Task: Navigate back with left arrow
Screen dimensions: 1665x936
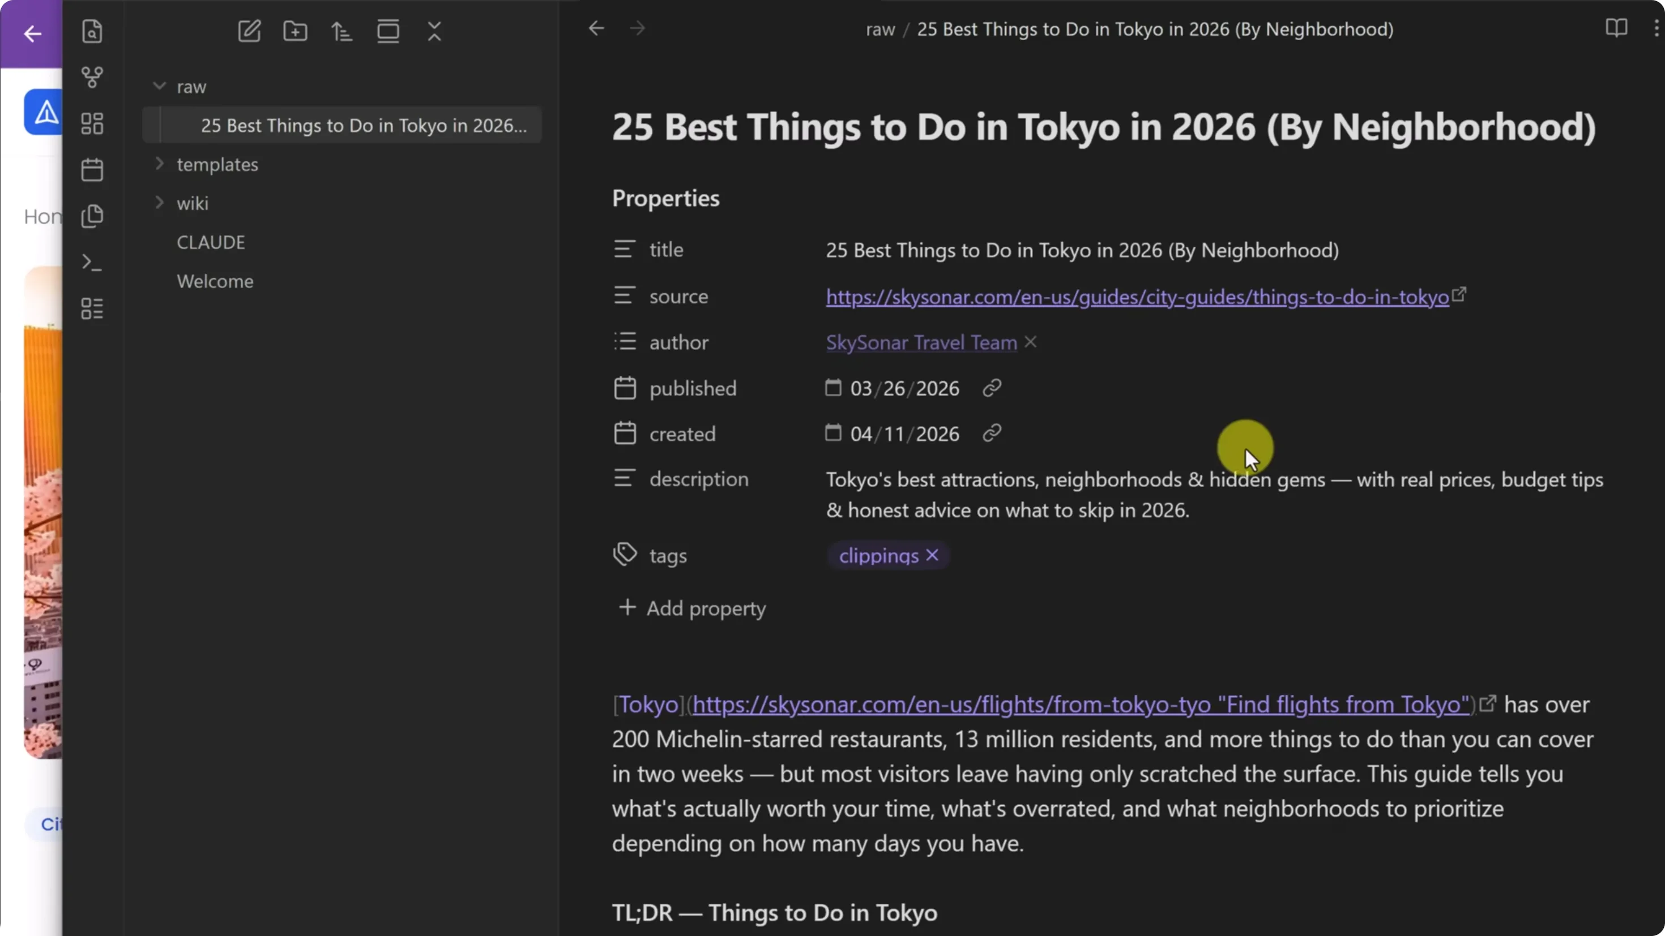Action: [x=596, y=28]
